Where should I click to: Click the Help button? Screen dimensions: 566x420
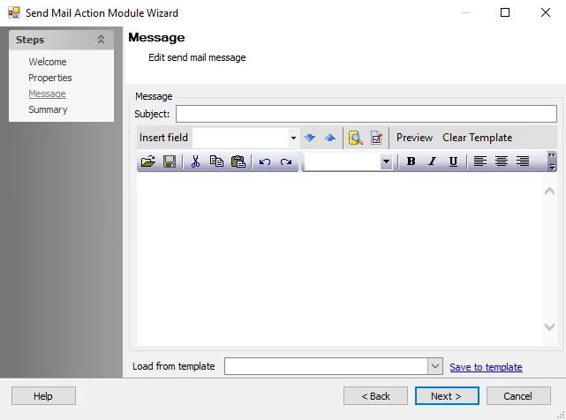click(x=43, y=396)
